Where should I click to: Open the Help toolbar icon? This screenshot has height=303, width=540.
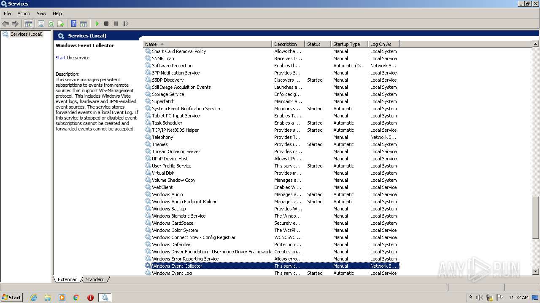point(73,24)
